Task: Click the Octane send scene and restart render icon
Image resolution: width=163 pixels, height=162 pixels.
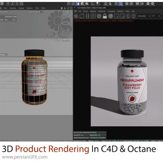Action: coord(76,16)
